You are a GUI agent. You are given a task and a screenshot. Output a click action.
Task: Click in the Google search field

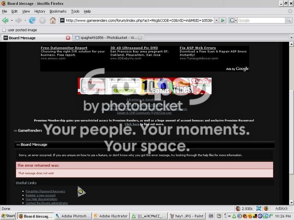261,21
